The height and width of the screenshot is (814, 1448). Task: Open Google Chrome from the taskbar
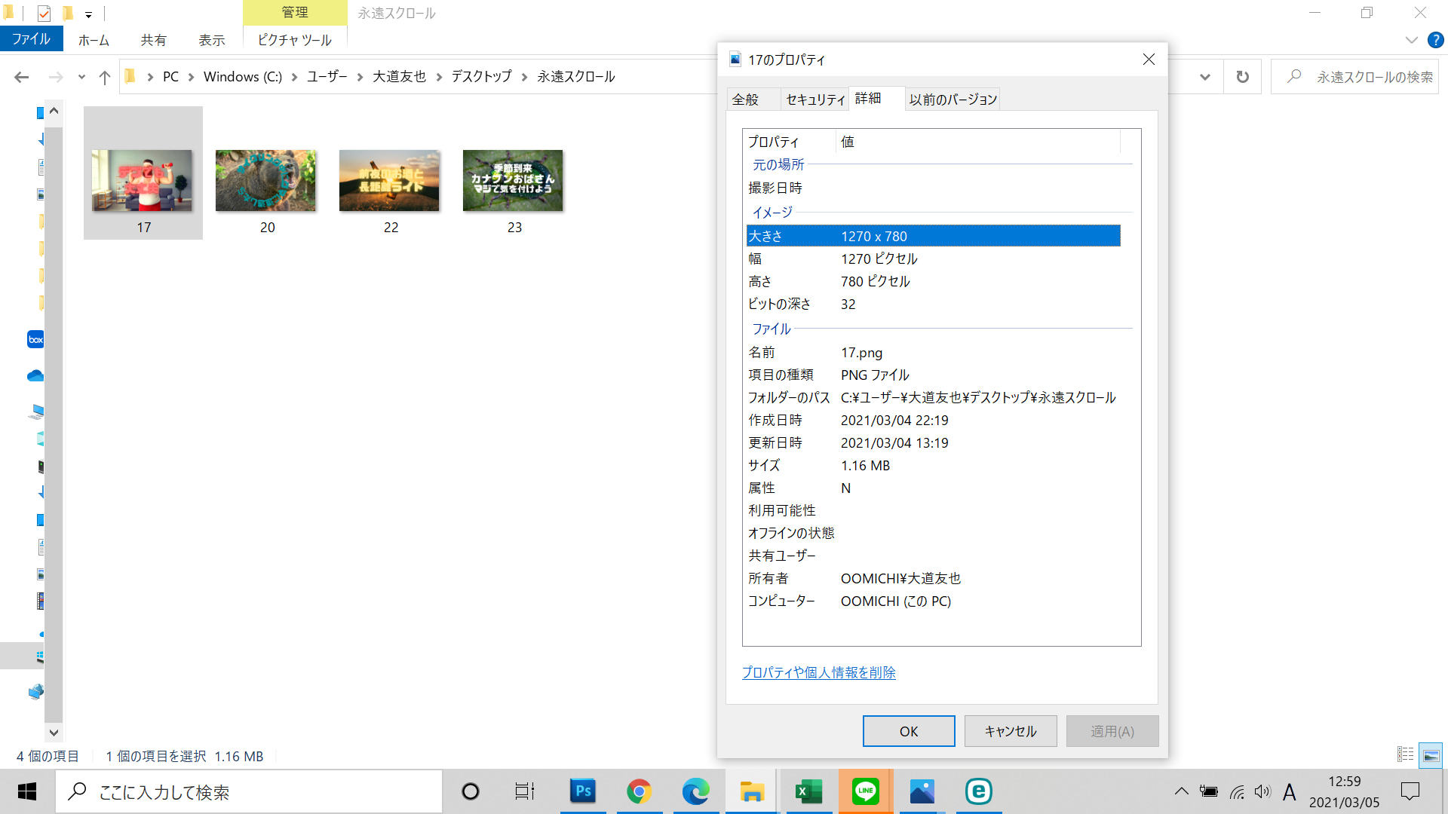click(639, 791)
